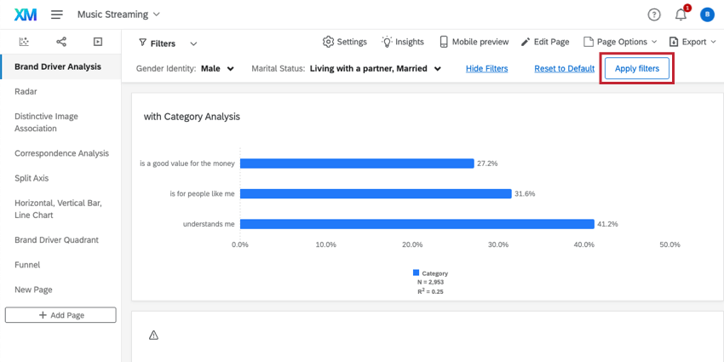Click the Apply filters button
The height and width of the screenshot is (362, 724).
(x=637, y=69)
